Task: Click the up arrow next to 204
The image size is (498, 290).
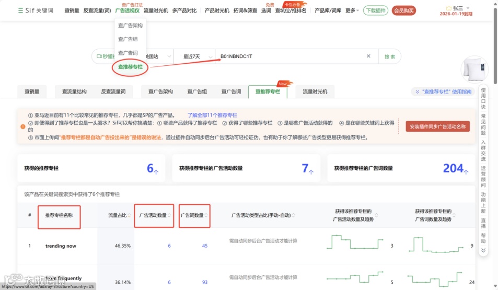Action: 466,172
